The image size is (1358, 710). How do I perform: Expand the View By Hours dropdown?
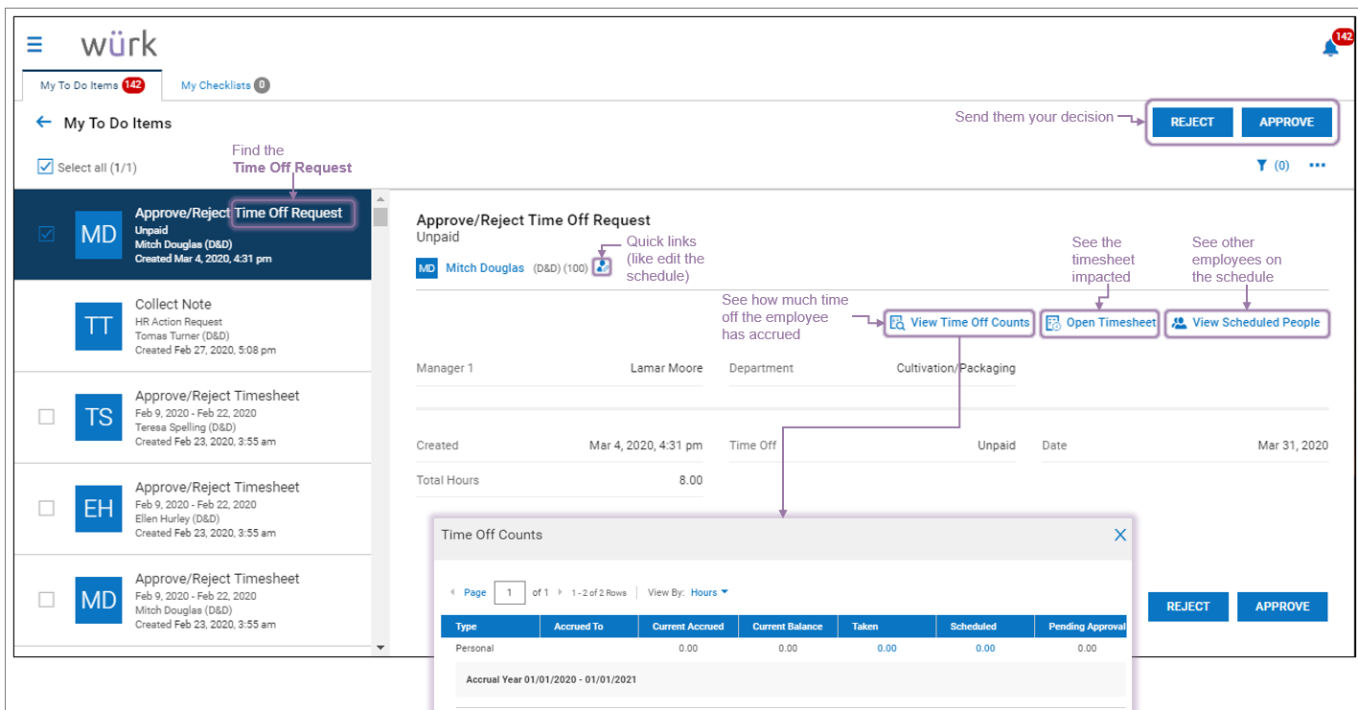709,592
